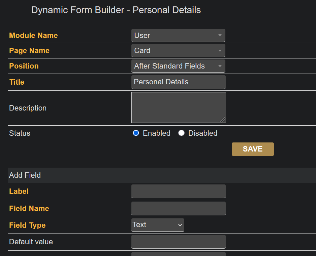Expand the Page Name dropdown showing Card
Viewport: 316px width, 256px height.
coord(178,51)
